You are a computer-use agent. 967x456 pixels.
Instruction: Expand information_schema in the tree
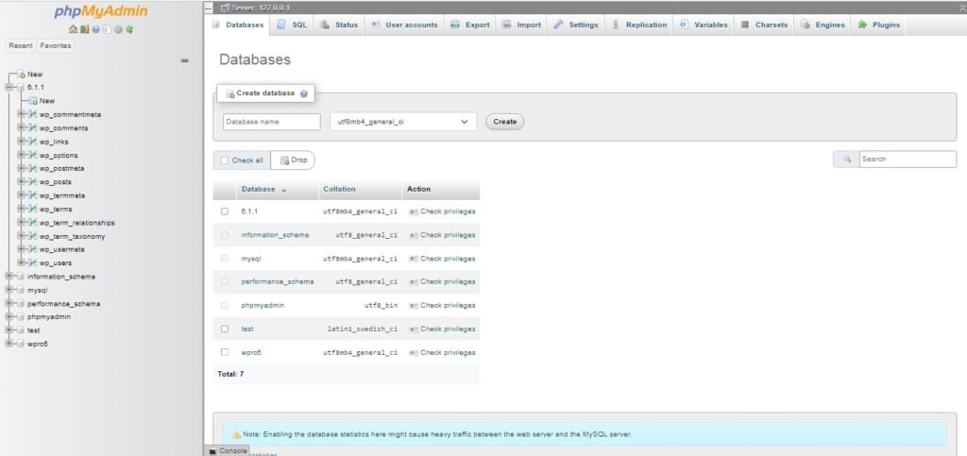(8, 277)
